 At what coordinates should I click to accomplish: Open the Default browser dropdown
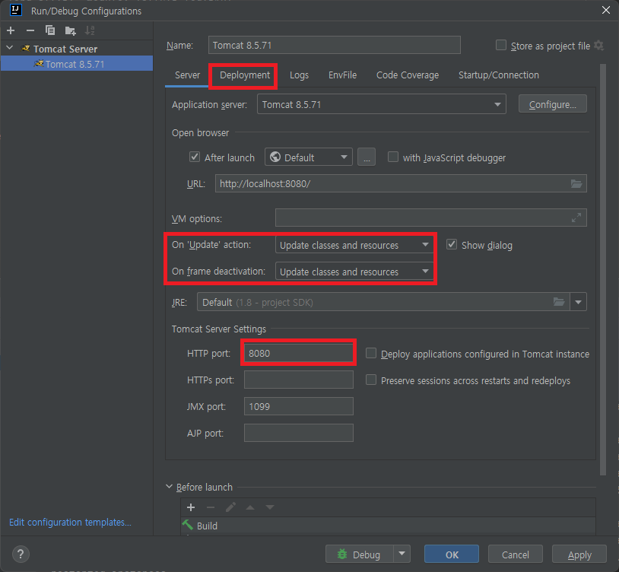308,157
